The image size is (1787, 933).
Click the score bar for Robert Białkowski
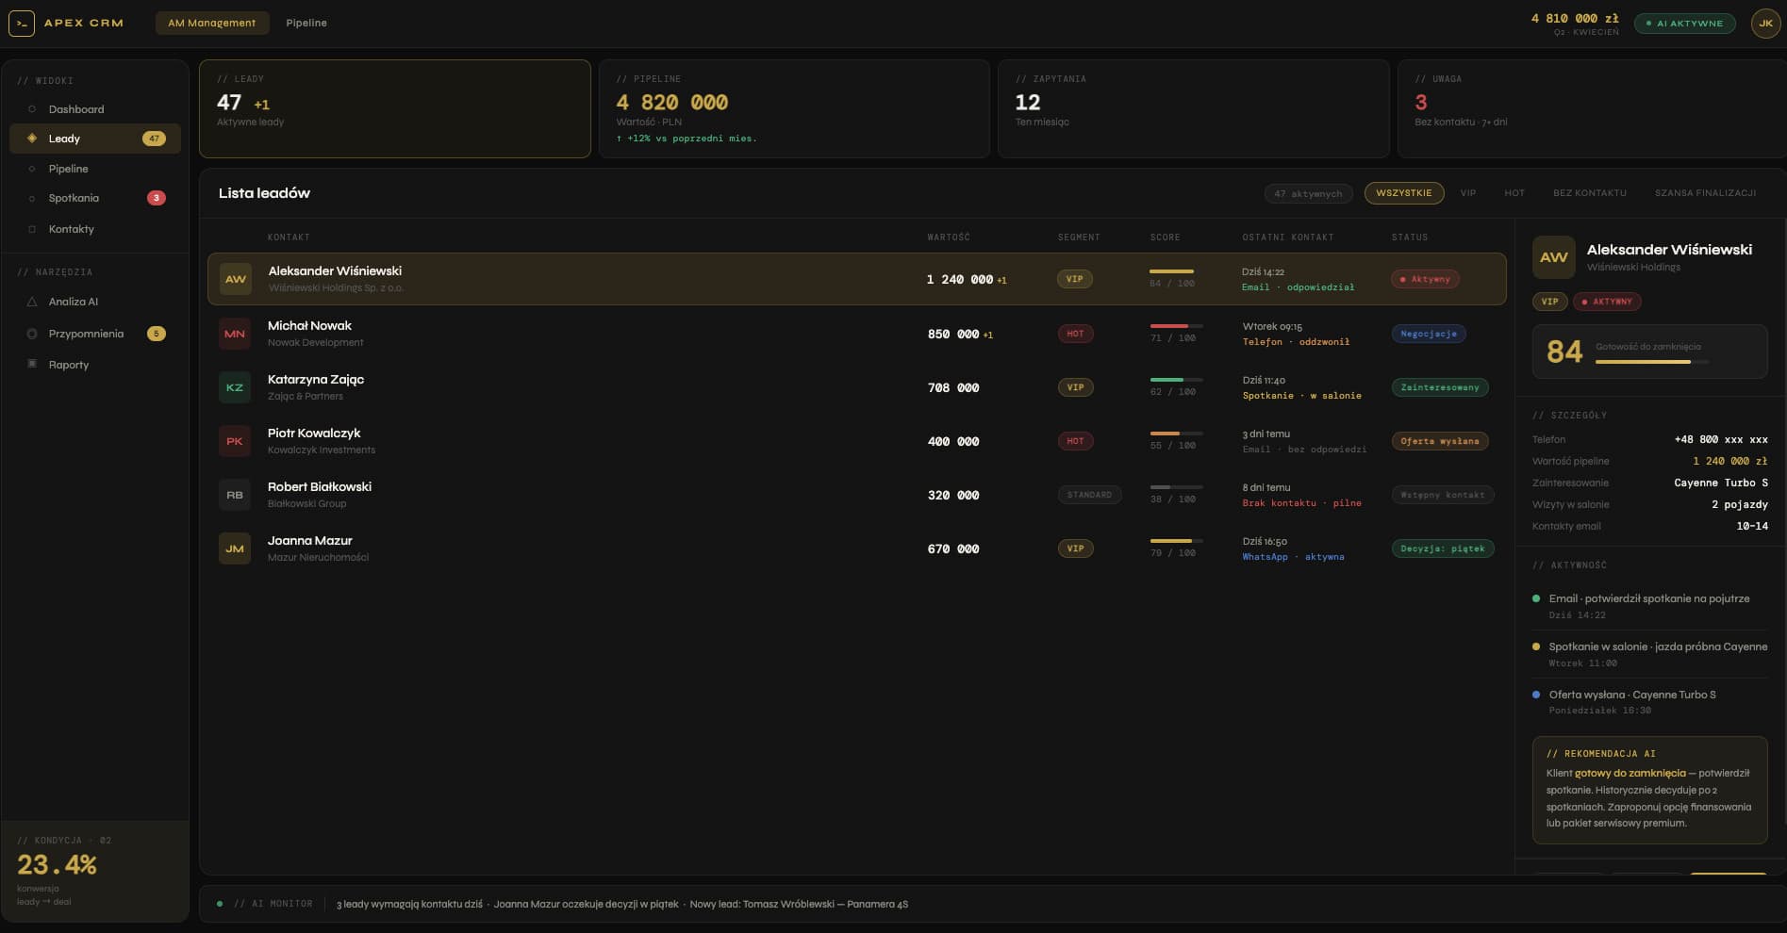click(x=1176, y=487)
